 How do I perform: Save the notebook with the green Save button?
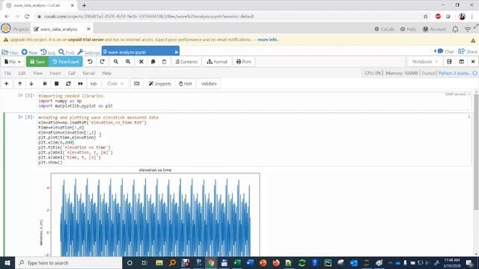point(37,61)
